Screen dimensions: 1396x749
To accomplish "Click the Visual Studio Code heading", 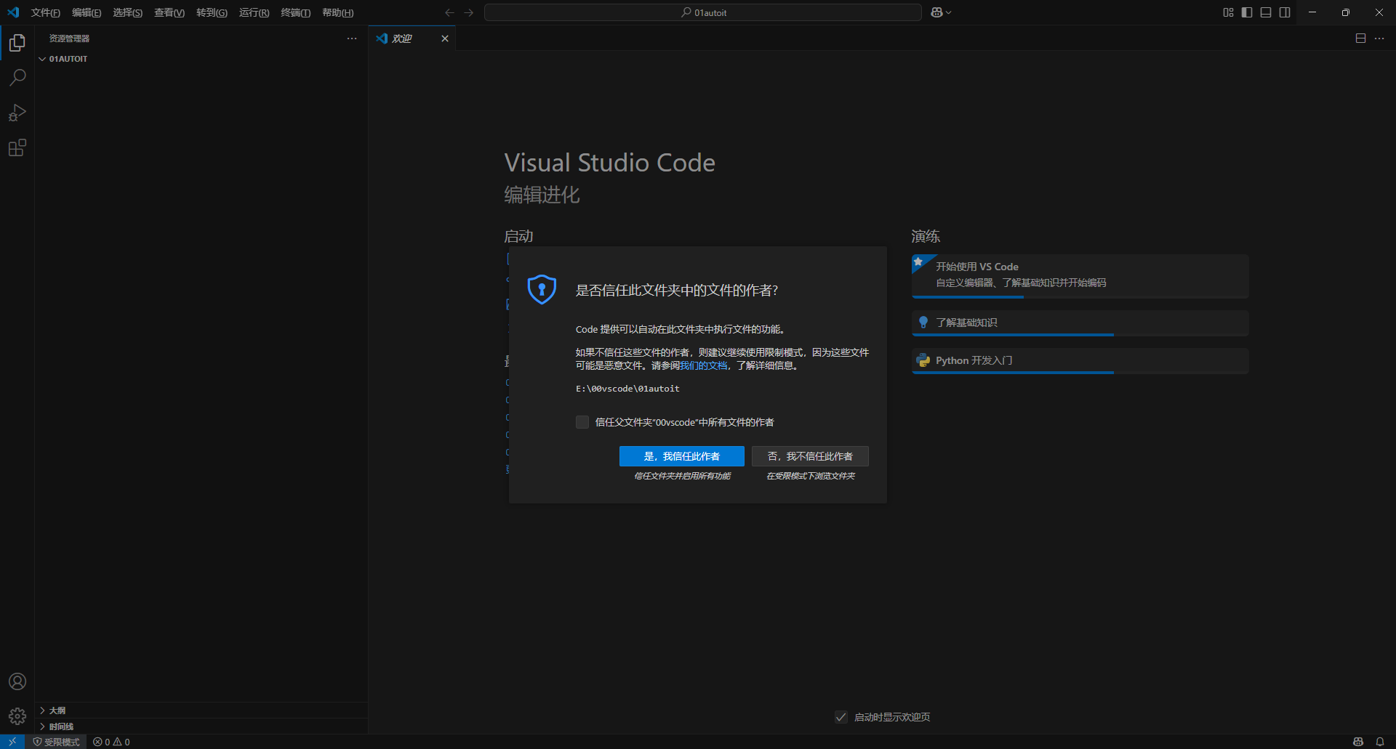I will click(610, 163).
